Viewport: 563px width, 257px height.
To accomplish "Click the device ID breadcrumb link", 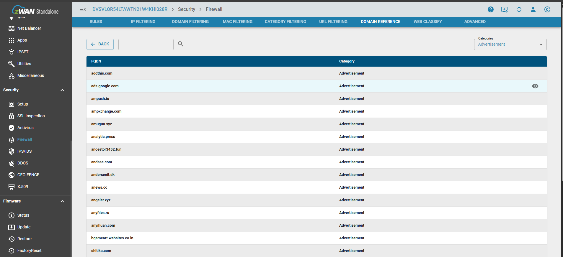I will 130,9.
